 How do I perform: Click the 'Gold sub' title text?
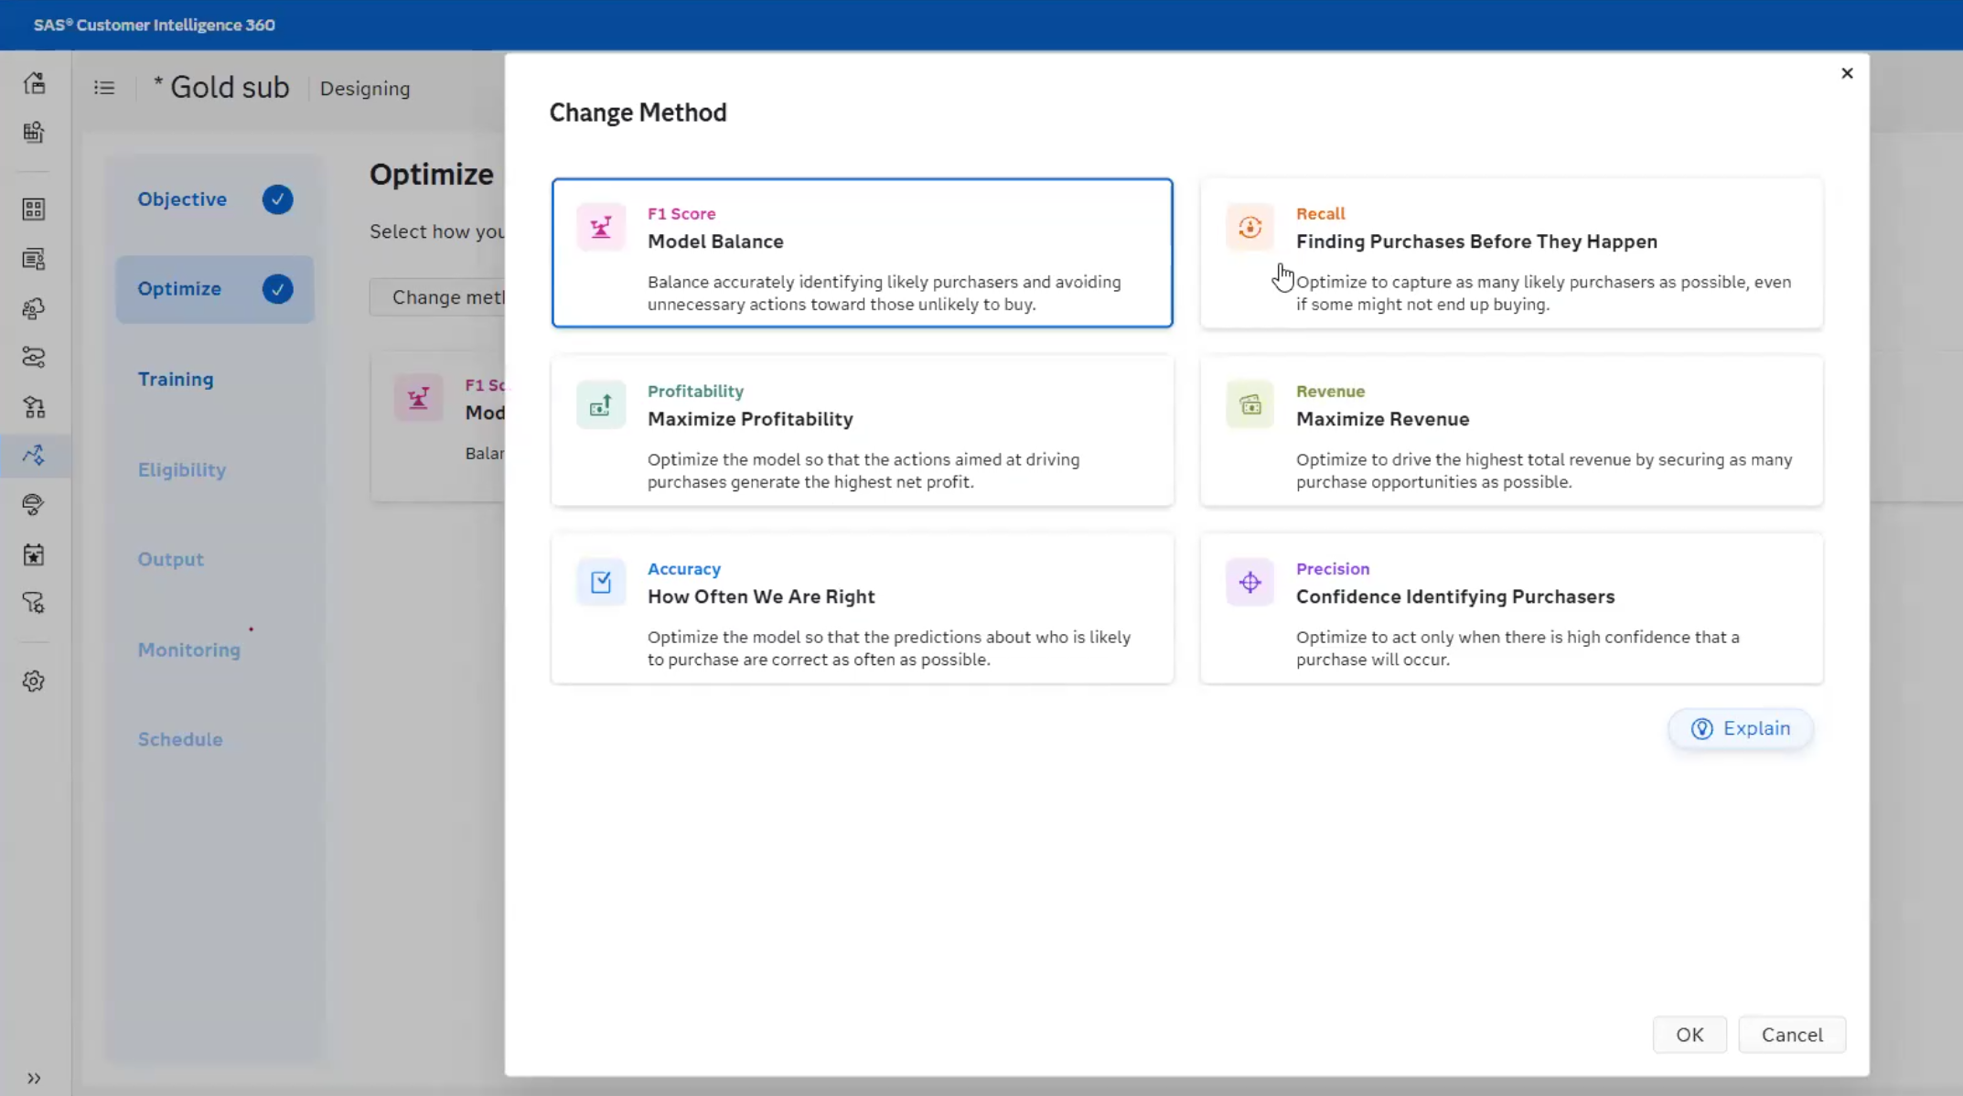(230, 88)
